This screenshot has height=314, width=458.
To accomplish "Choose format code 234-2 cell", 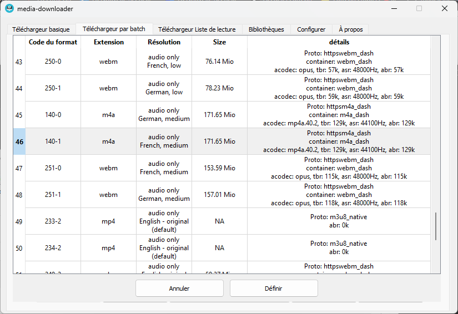I will [x=53, y=248].
